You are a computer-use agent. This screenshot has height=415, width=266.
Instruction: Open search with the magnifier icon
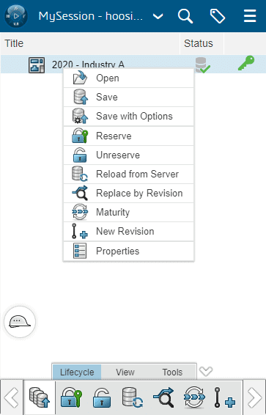(185, 16)
